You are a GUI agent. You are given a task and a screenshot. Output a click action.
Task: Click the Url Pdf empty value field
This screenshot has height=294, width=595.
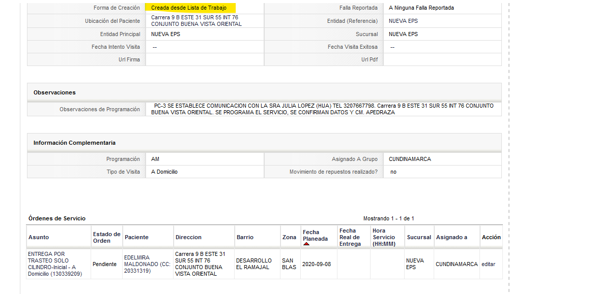(x=442, y=59)
